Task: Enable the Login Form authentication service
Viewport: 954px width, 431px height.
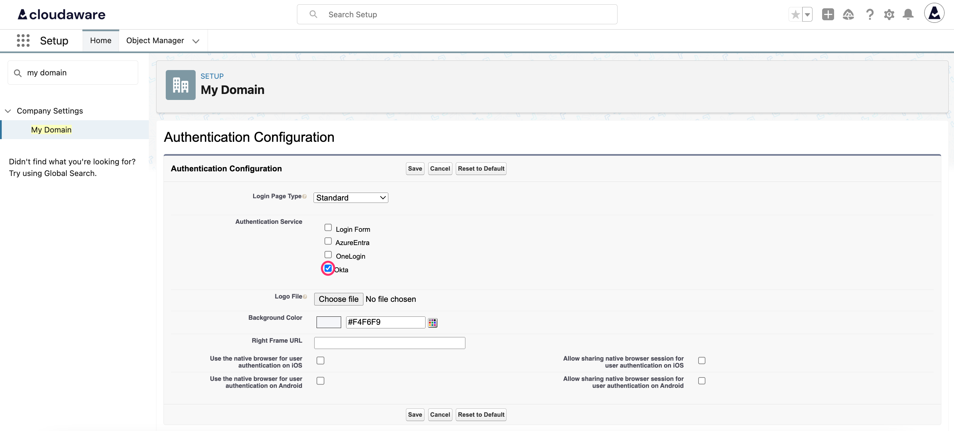Action: coord(328,227)
